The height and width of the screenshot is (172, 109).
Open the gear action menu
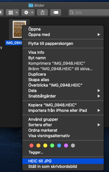pos(28,12)
